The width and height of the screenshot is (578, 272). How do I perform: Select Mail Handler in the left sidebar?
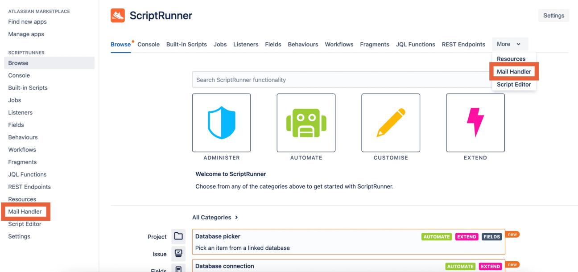tap(25, 211)
